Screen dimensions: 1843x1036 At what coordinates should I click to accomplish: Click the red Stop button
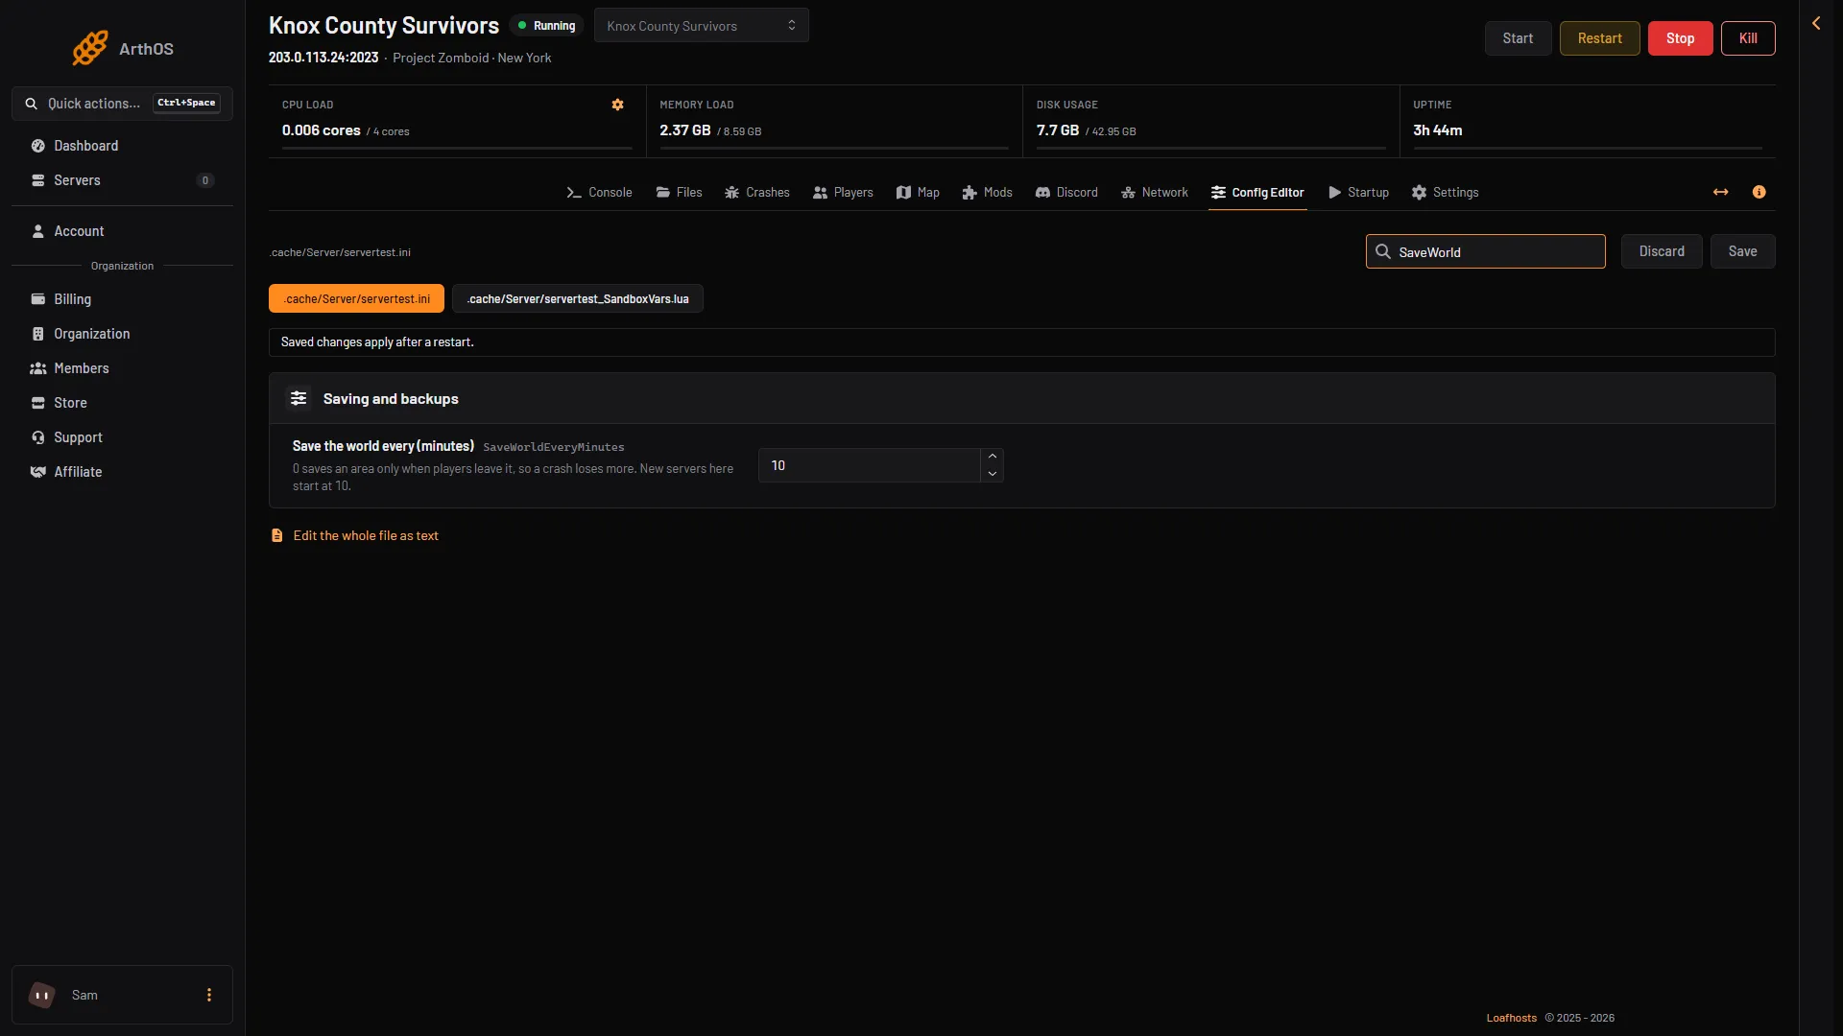click(x=1680, y=38)
